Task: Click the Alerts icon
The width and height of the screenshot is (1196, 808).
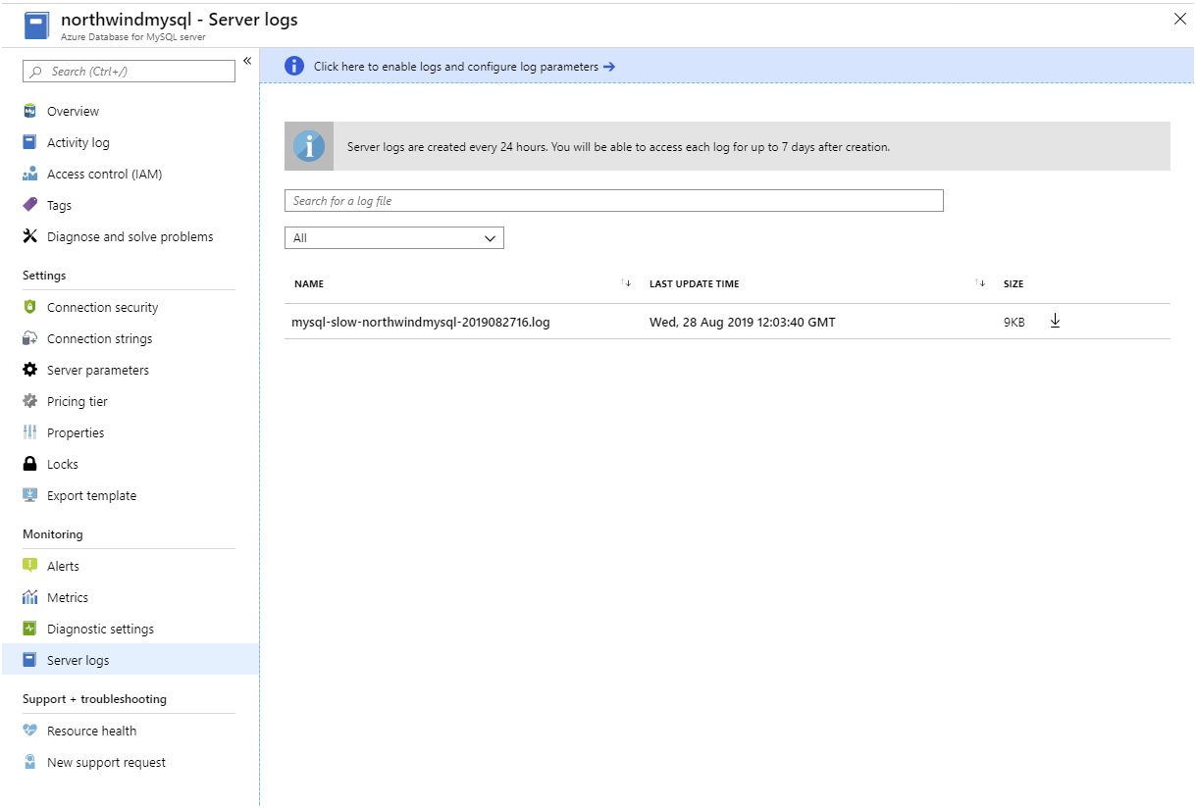Action: [x=29, y=566]
